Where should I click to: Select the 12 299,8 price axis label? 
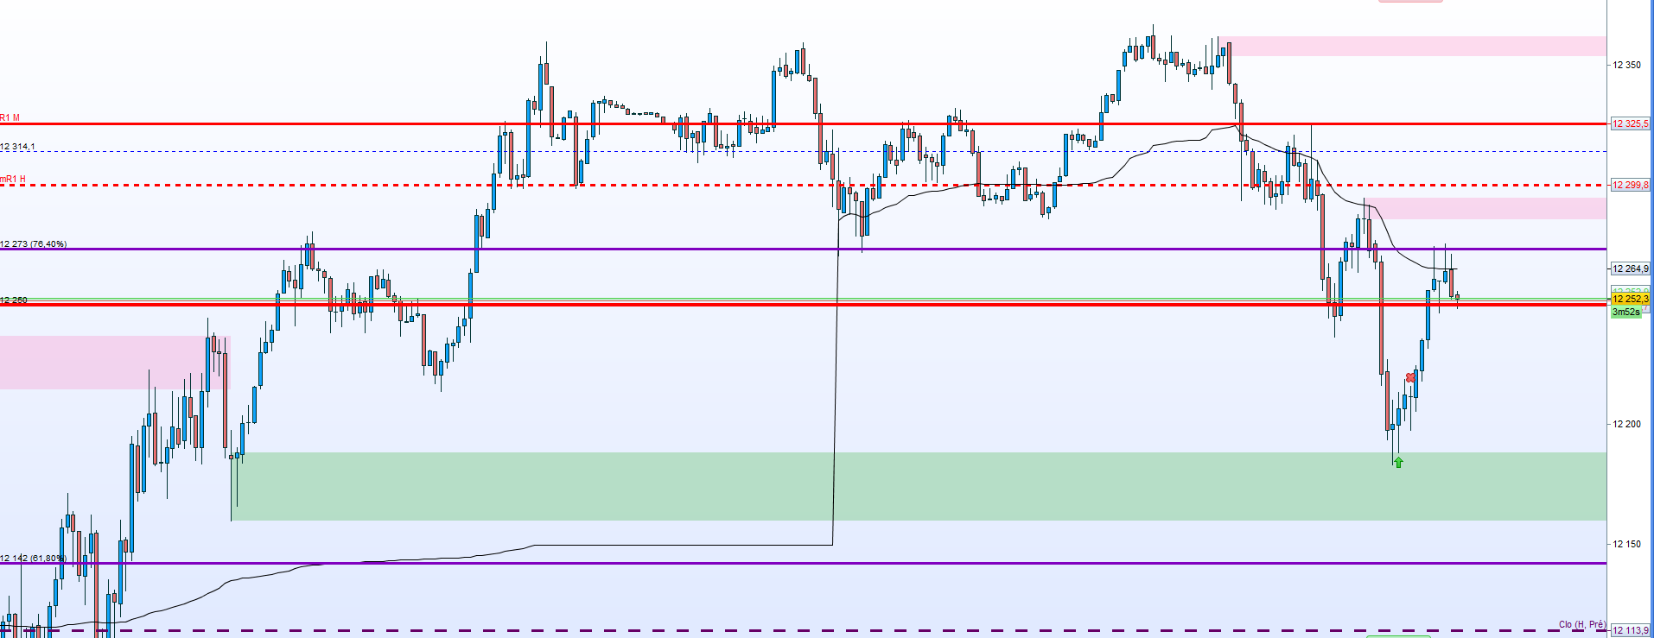1630,185
